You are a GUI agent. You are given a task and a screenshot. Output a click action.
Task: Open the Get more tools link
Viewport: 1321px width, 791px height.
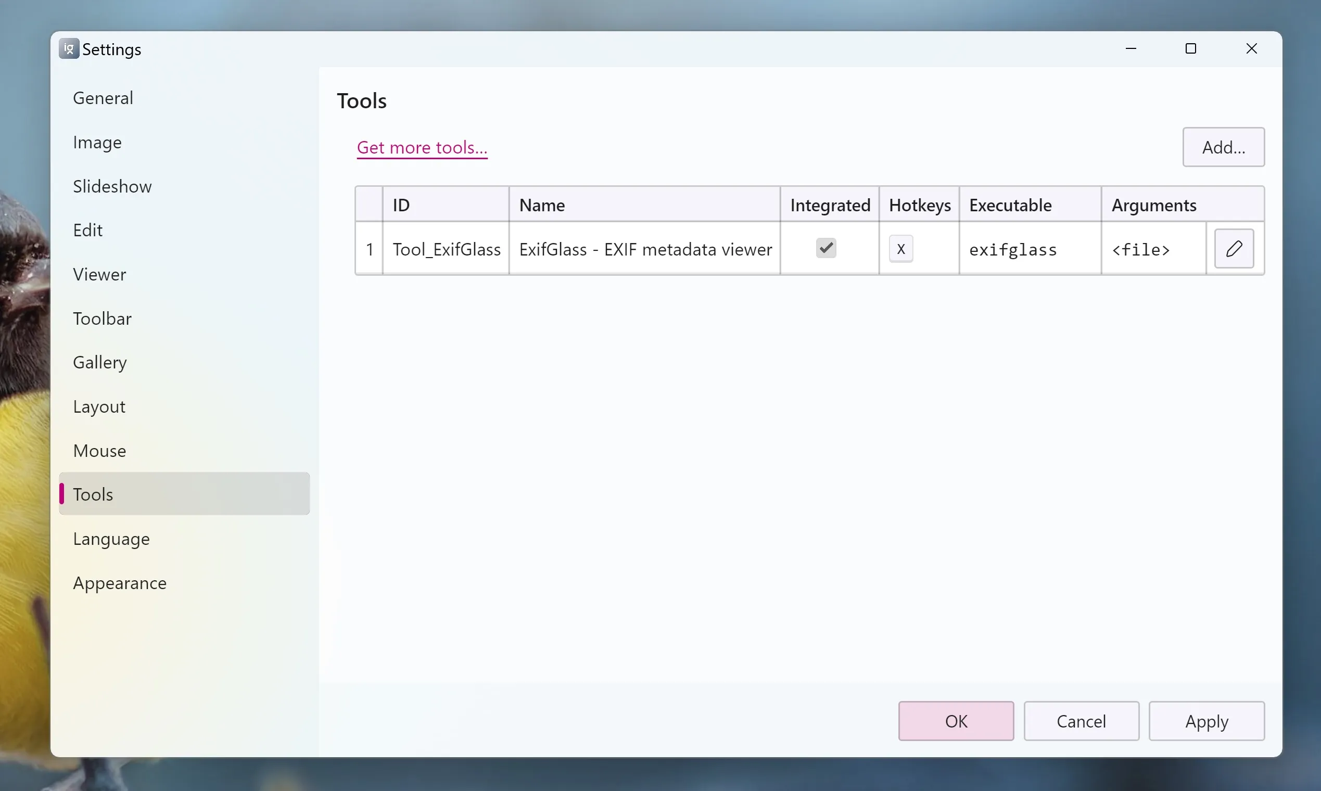click(422, 147)
